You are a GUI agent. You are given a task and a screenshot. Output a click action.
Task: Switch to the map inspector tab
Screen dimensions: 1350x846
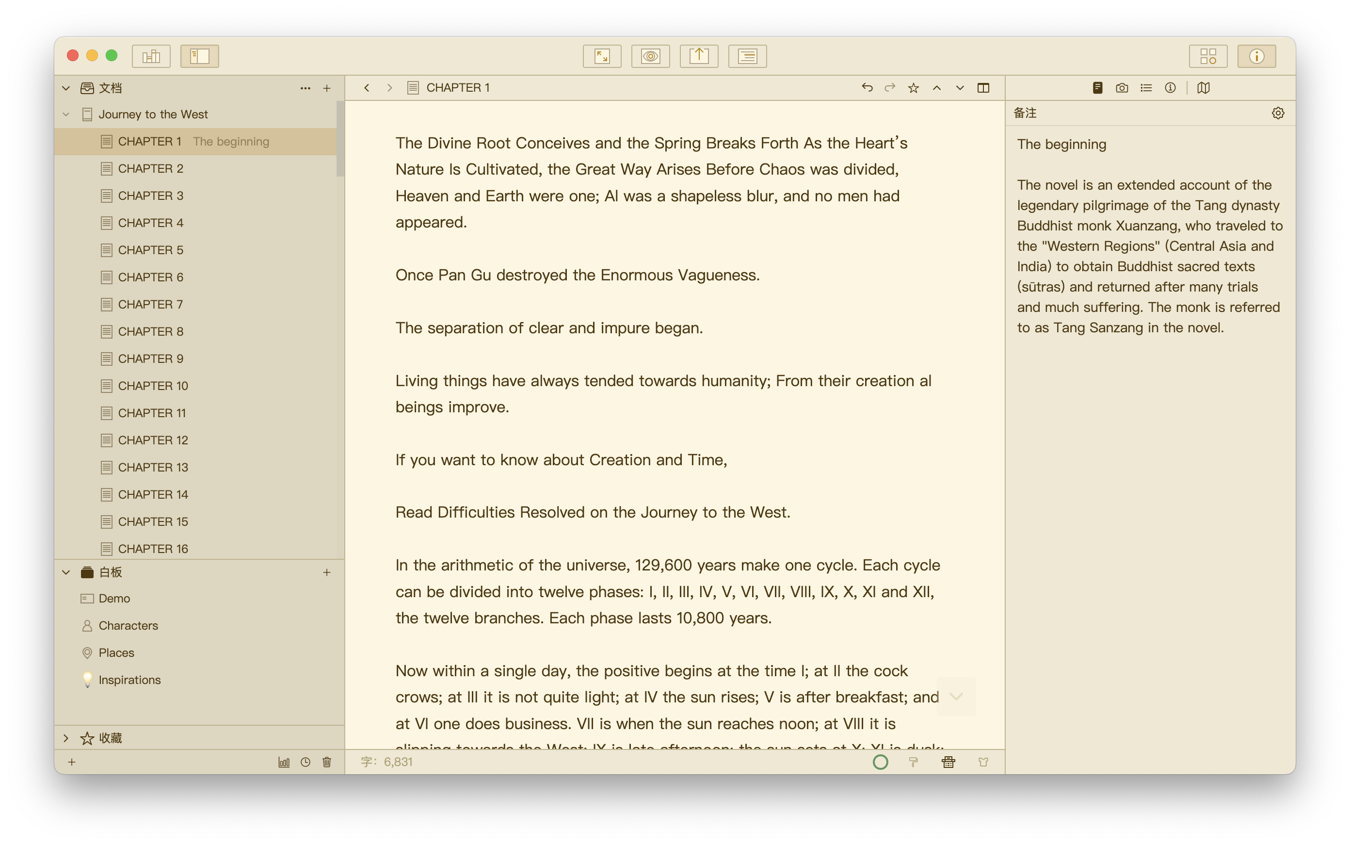click(x=1204, y=88)
